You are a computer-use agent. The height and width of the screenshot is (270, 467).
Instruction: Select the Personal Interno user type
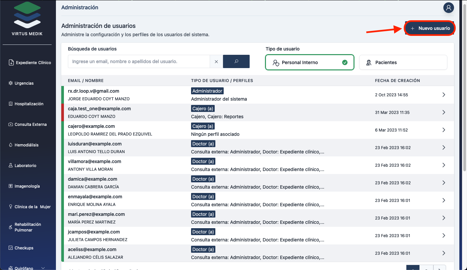click(310, 62)
